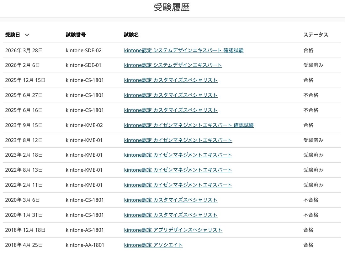The height and width of the screenshot is (254, 345).
Task: Click exam number kintone-SDE-01
Action: click(83, 65)
